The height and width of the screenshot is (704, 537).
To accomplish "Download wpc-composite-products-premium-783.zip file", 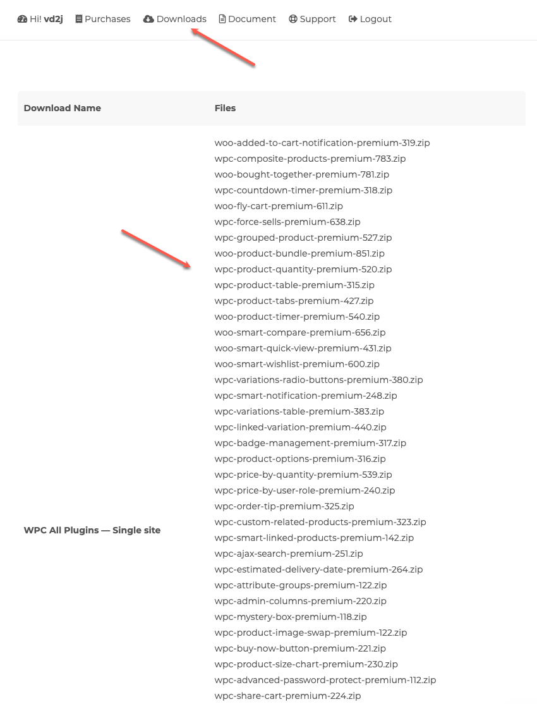I will coord(310,159).
